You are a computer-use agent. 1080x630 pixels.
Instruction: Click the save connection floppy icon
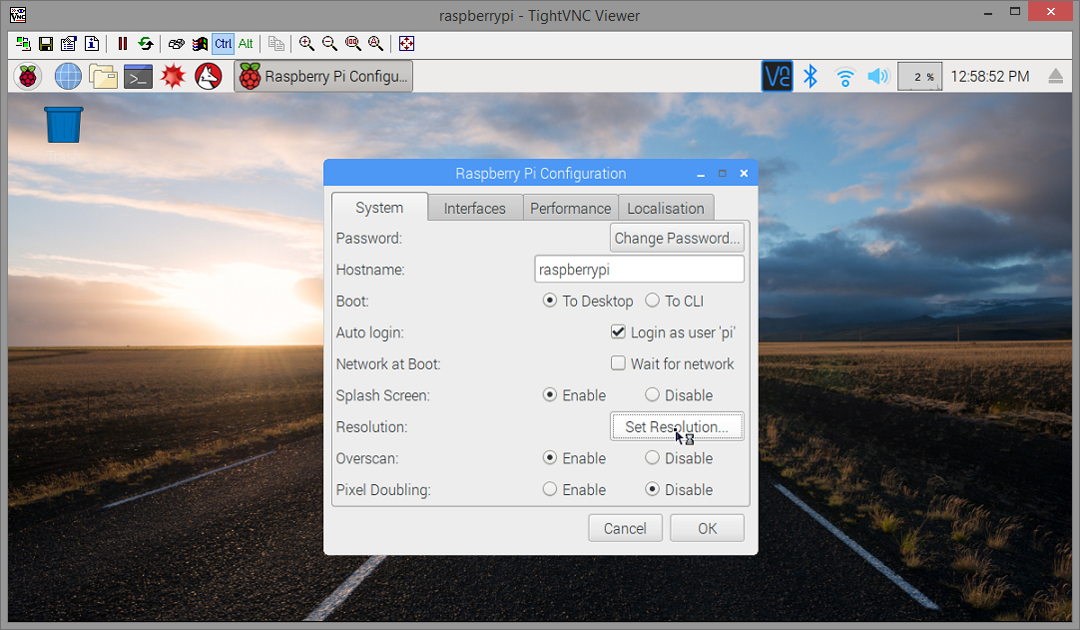pyautogui.click(x=46, y=44)
